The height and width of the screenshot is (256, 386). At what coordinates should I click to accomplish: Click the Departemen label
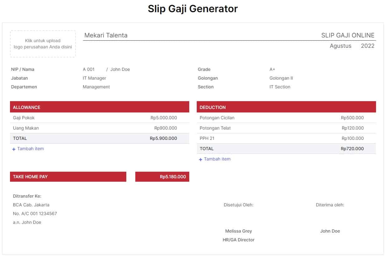pos(24,87)
